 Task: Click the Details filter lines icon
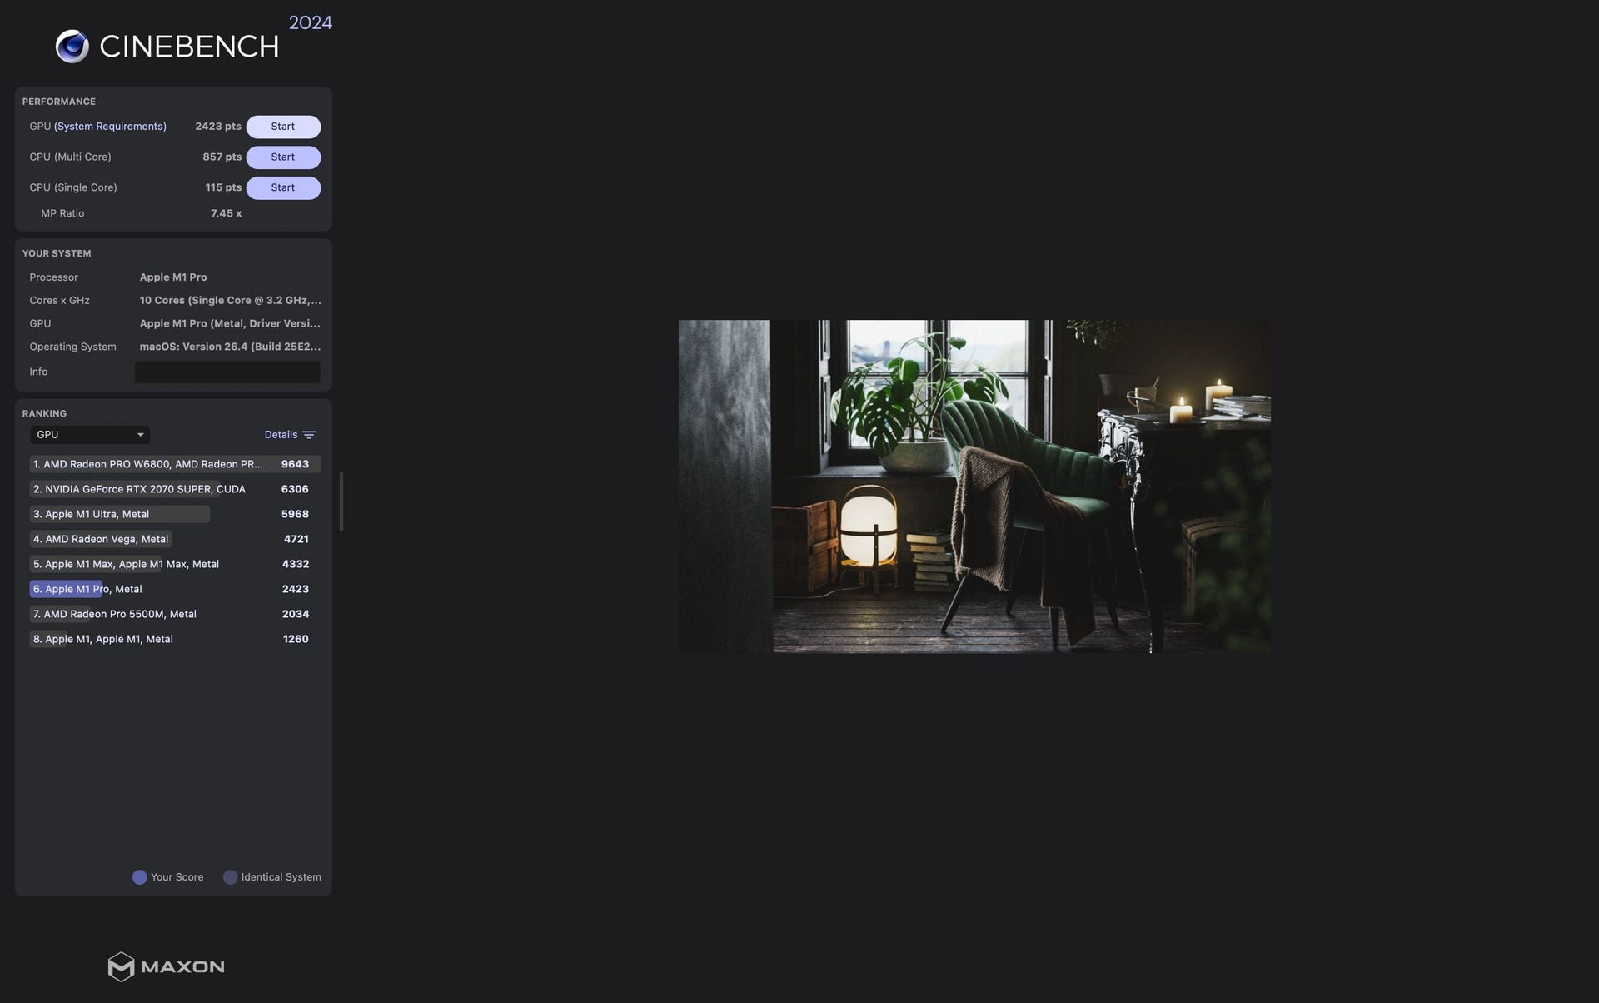pyautogui.click(x=309, y=435)
